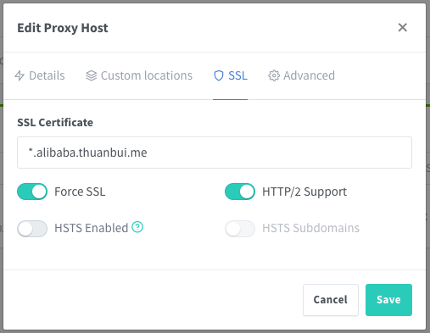
Task: Go to the Advanced tab
Action: point(301,75)
